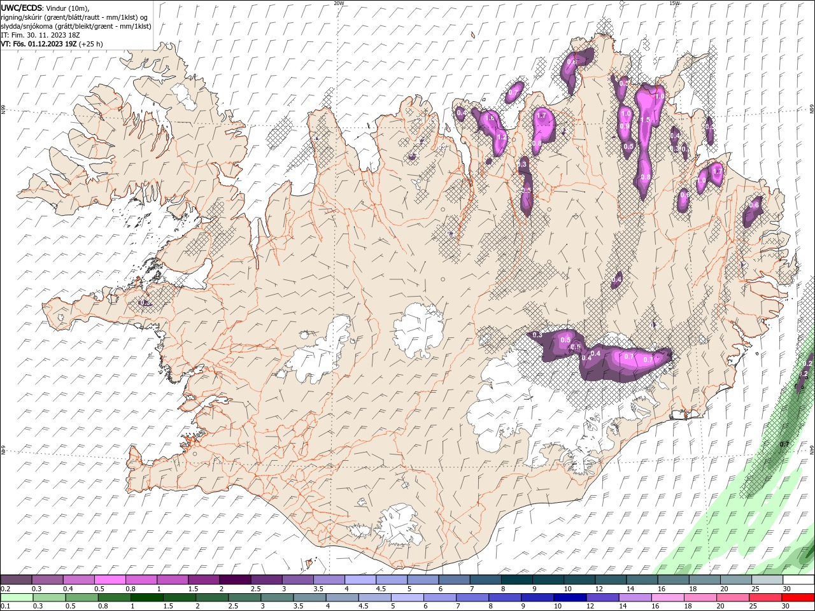Select the palest green 0.1–0.3 rain swatch
The width and height of the screenshot is (815, 611).
(x=17, y=598)
